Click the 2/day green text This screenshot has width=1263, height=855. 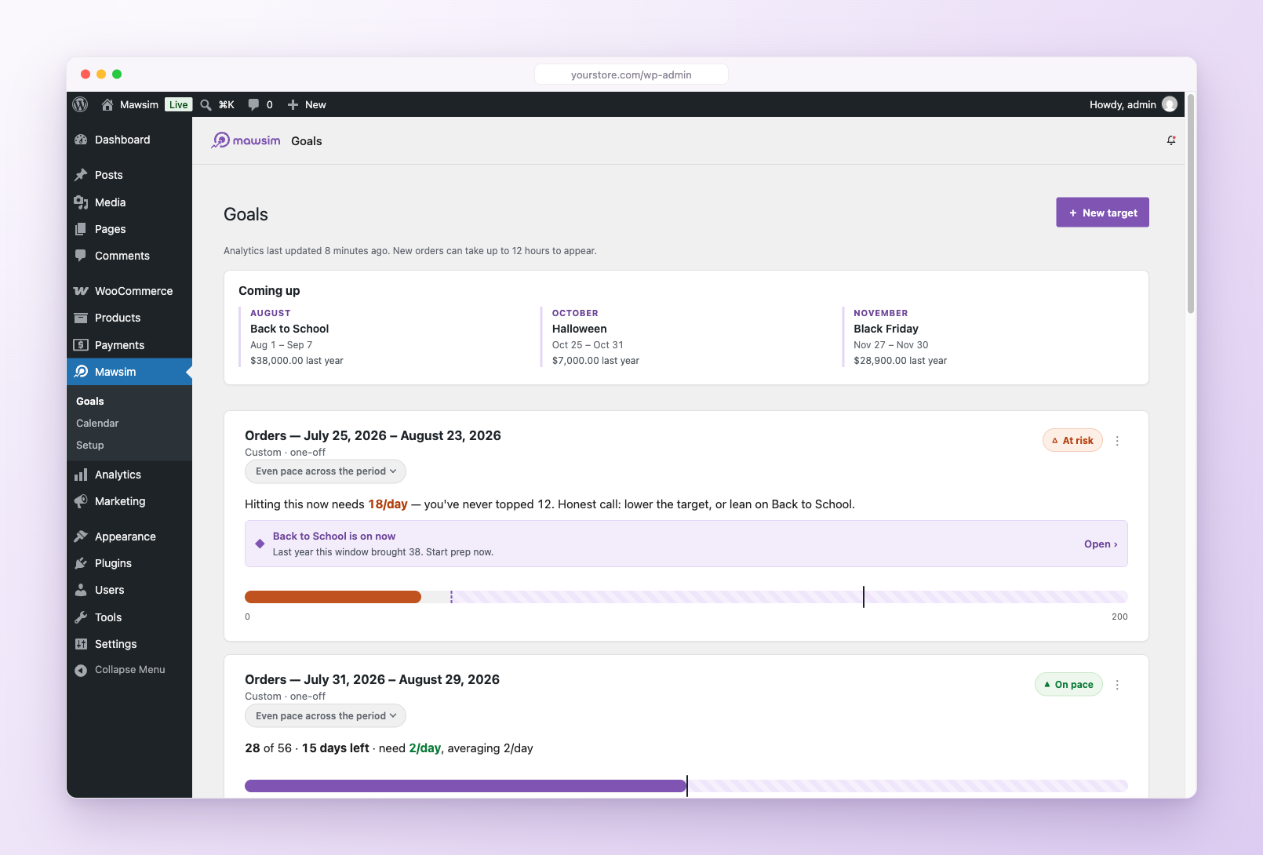[x=424, y=748]
